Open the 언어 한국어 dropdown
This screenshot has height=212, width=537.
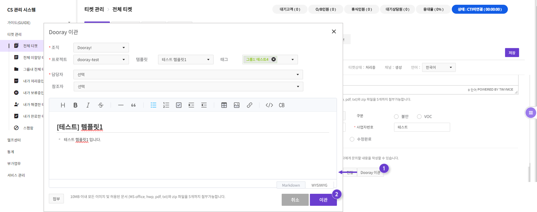click(439, 67)
